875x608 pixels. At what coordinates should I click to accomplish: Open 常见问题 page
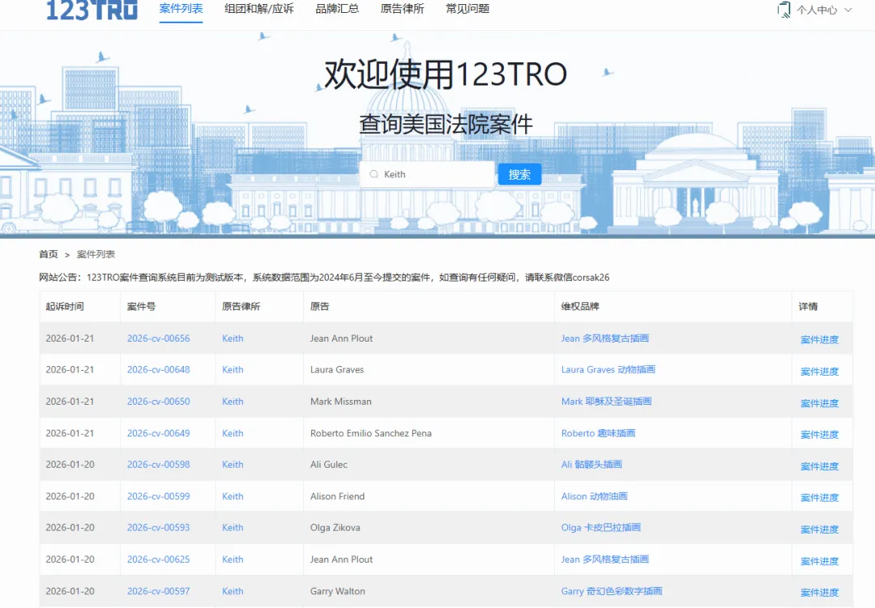point(467,10)
